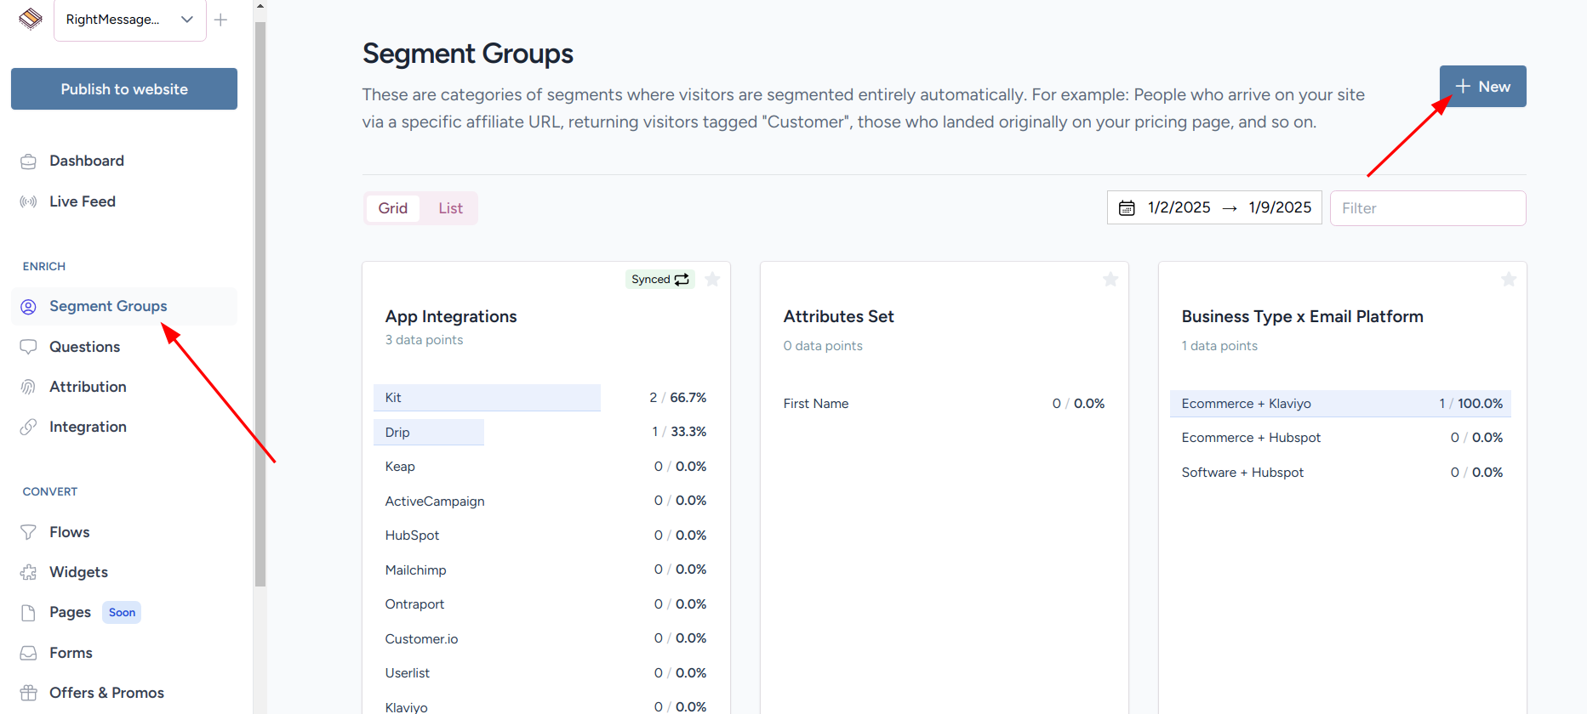Click the Kit percentage bar
Screen dimensions: 1587x714
point(487,398)
